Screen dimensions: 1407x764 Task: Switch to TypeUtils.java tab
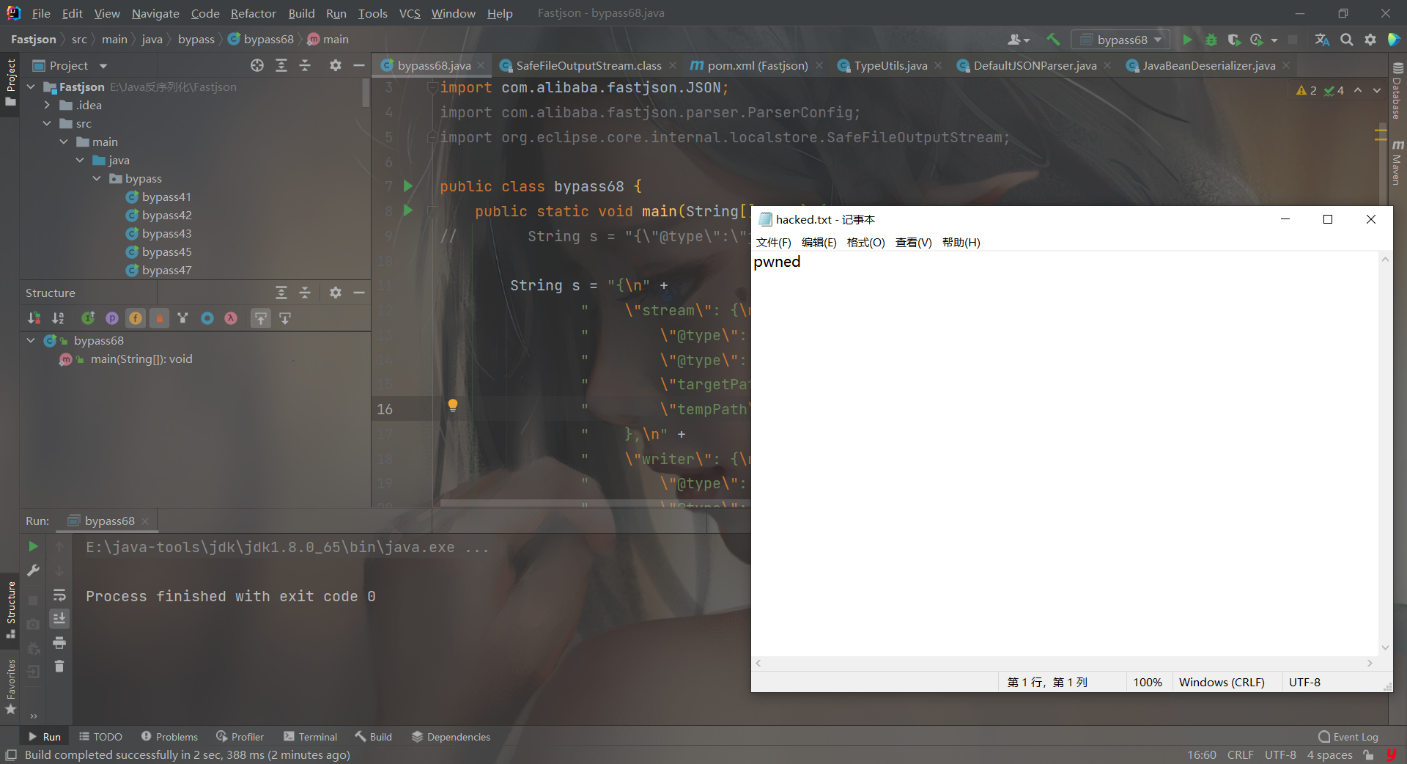tap(890, 65)
